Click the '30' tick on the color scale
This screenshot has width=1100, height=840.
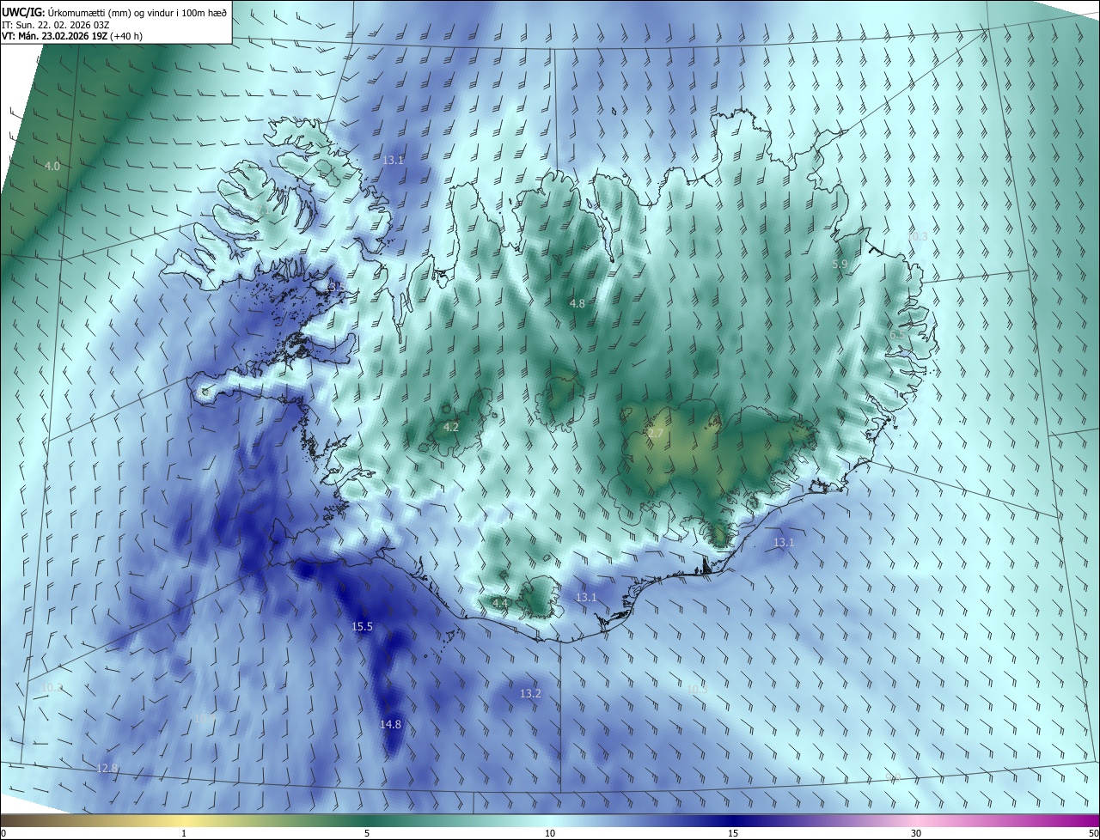tap(916, 833)
